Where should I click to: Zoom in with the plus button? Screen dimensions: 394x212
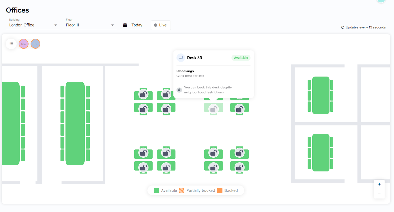[379, 184]
